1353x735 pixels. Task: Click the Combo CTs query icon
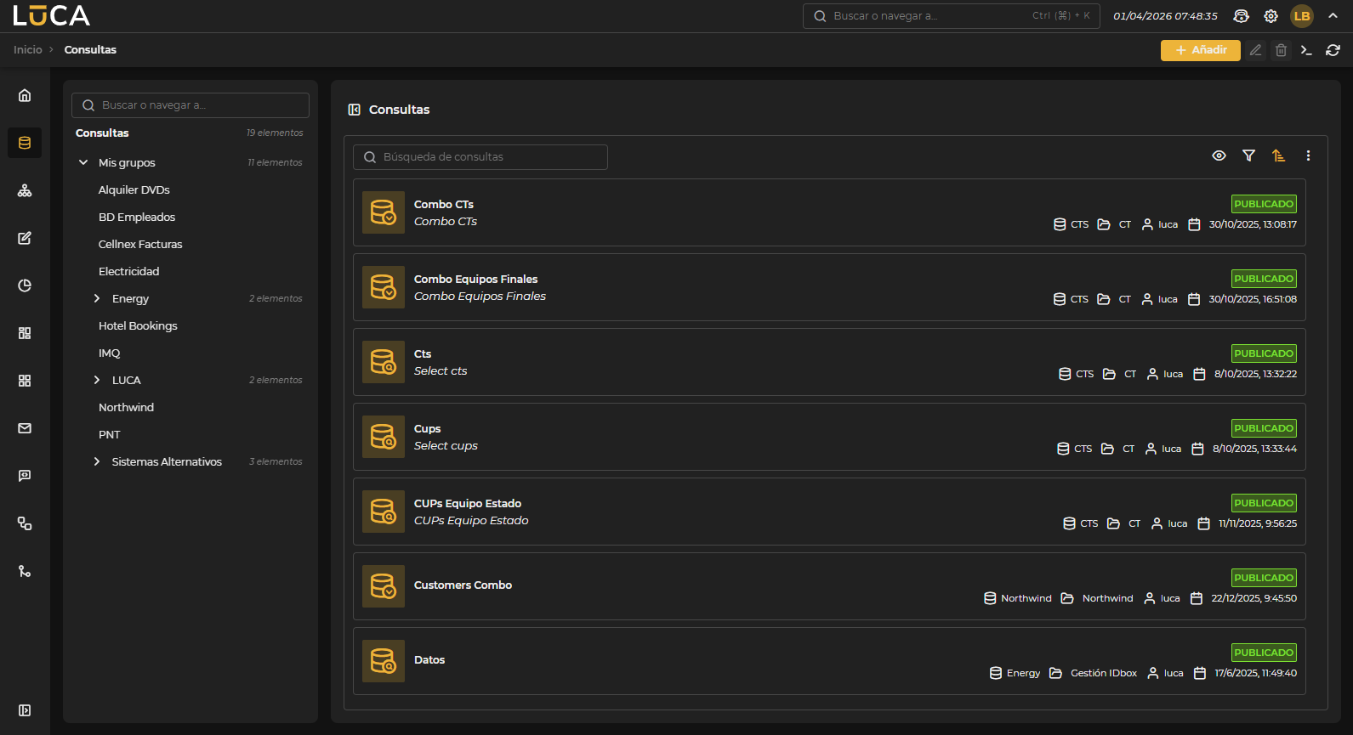[x=384, y=212]
